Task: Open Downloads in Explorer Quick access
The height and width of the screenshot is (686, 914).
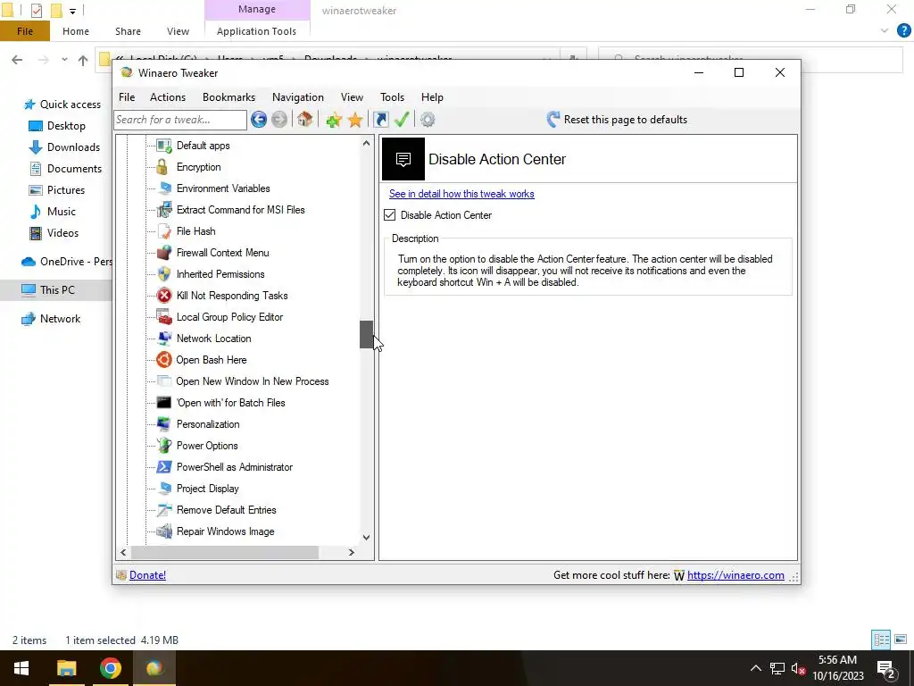Action: point(73,147)
